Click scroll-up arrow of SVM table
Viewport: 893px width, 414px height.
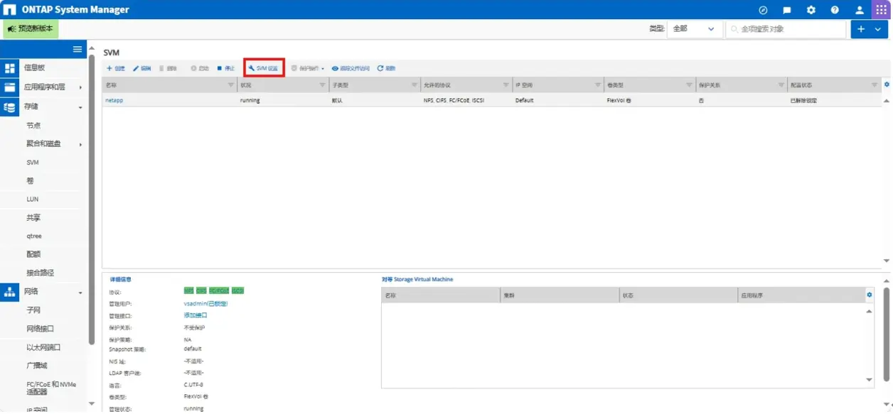887,102
